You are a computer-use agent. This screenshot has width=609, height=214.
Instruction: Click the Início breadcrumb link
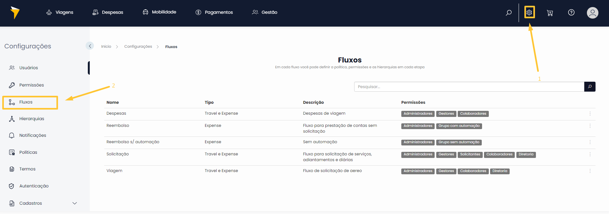pos(106,46)
